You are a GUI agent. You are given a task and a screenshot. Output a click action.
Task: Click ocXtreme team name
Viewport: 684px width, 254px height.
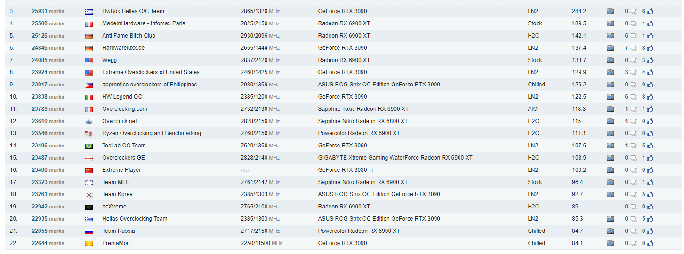click(x=114, y=207)
